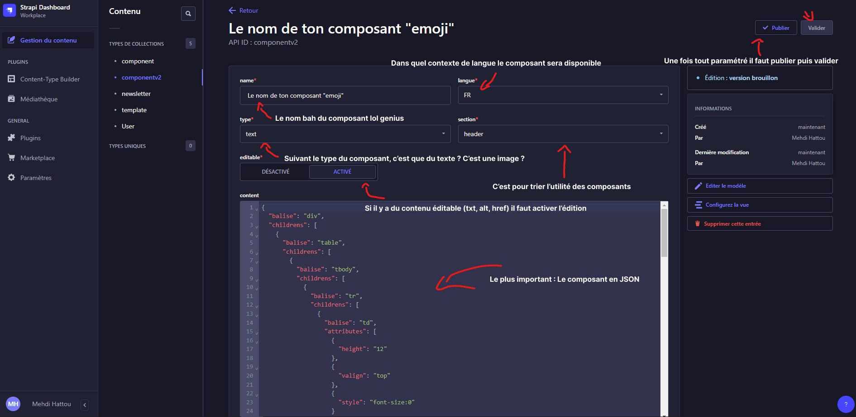
Task: Go back using the Retour link
Action: click(x=244, y=10)
